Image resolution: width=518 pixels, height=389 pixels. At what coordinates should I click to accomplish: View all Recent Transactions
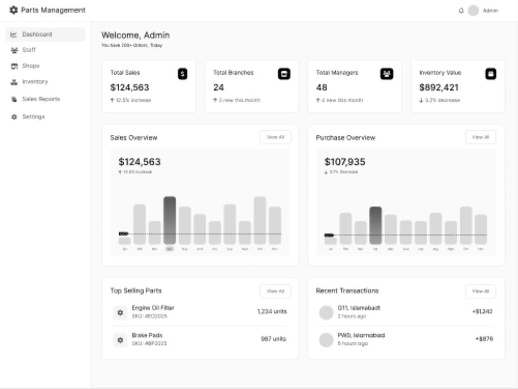(480, 291)
